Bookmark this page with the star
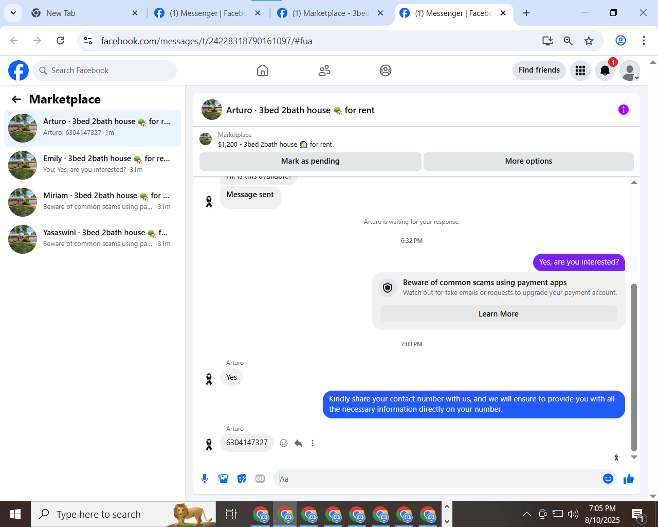Screen dimensions: 658x527 click(x=589, y=41)
